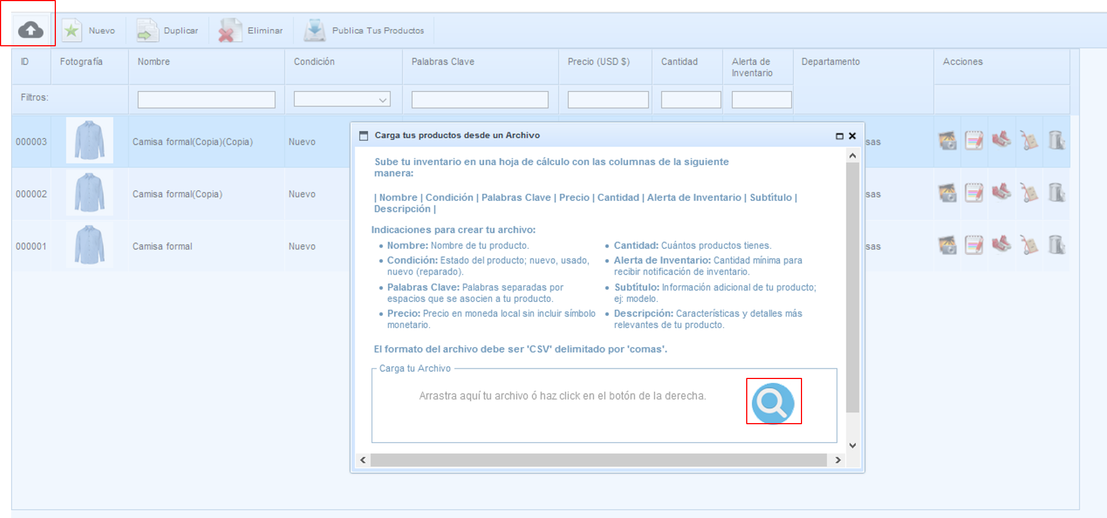Click Publica Tus Productos button
The image size is (1107, 518).
pyautogui.click(x=365, y=31)
